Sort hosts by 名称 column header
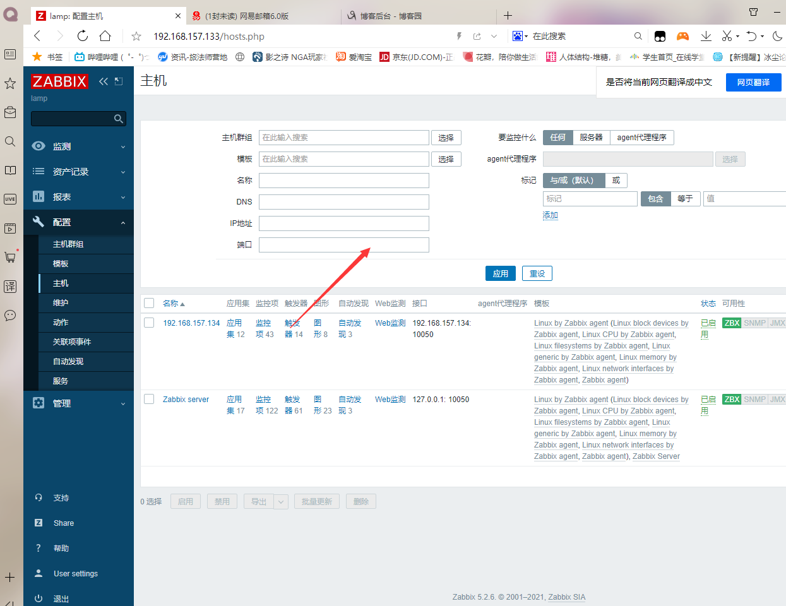This screenshot has height=606, width=786. (x=174, y=303)
